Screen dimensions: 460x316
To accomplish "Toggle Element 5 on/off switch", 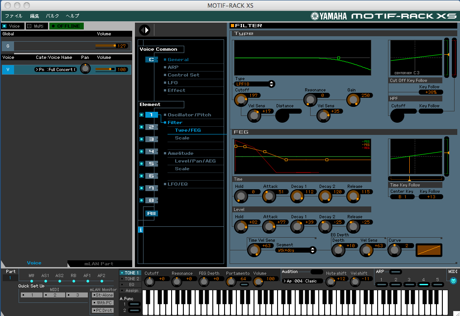I will point(141,164).
